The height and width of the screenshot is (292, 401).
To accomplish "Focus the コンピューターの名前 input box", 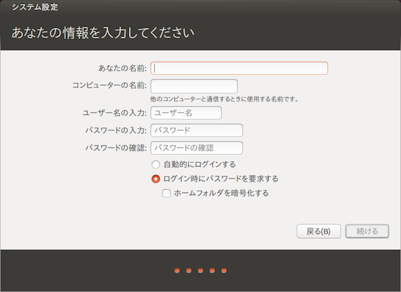I will [x=194, y=86].
